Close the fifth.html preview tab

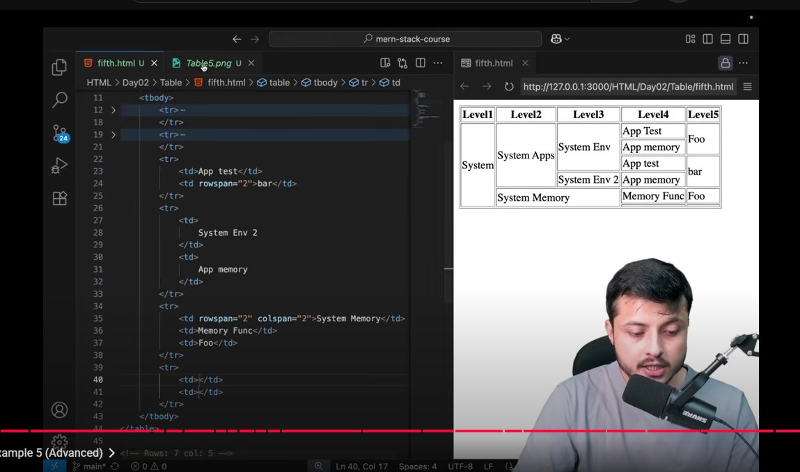[x=525, y=63]
